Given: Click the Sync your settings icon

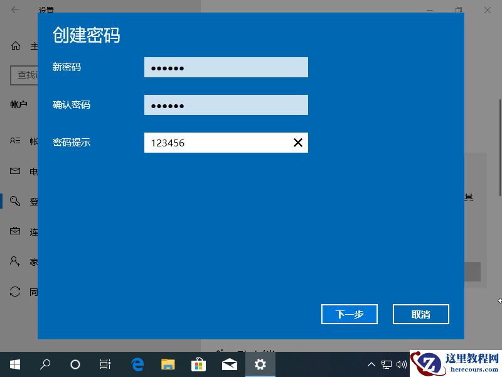Looking at the screenshot, I should tap(16, 291).
